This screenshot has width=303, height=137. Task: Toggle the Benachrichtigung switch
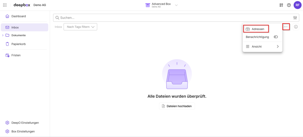click(x=276, y=37)
